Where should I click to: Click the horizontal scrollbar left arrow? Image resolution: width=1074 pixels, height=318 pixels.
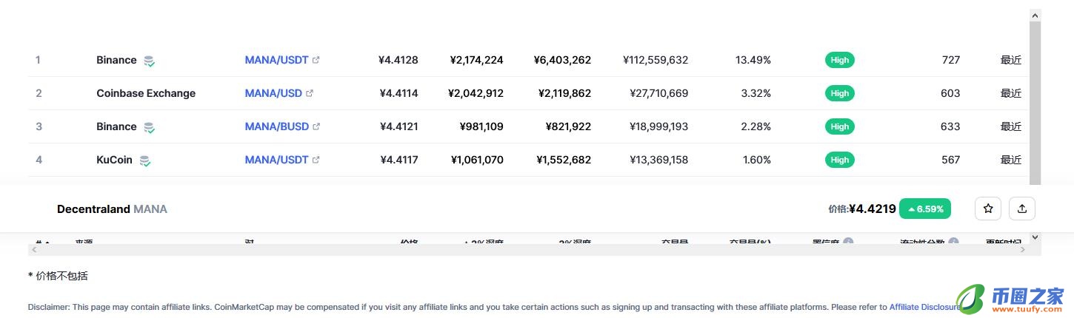34,250
